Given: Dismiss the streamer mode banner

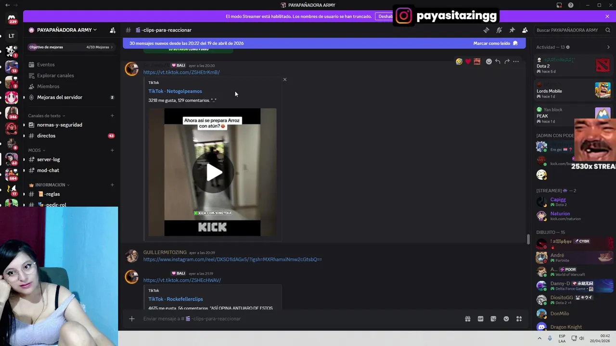Looking at the screenshot, I should pyautogui.click(x=607, y=16).
